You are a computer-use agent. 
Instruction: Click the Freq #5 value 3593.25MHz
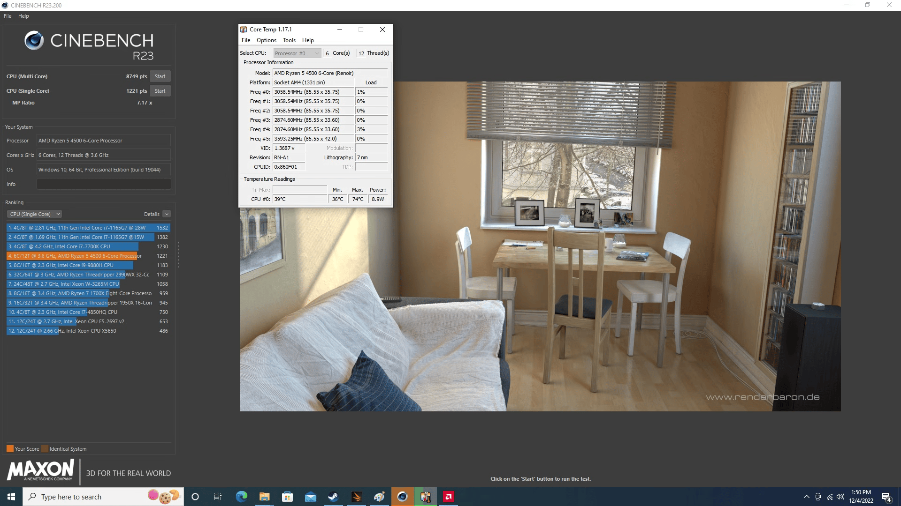[x=313, y=139]
